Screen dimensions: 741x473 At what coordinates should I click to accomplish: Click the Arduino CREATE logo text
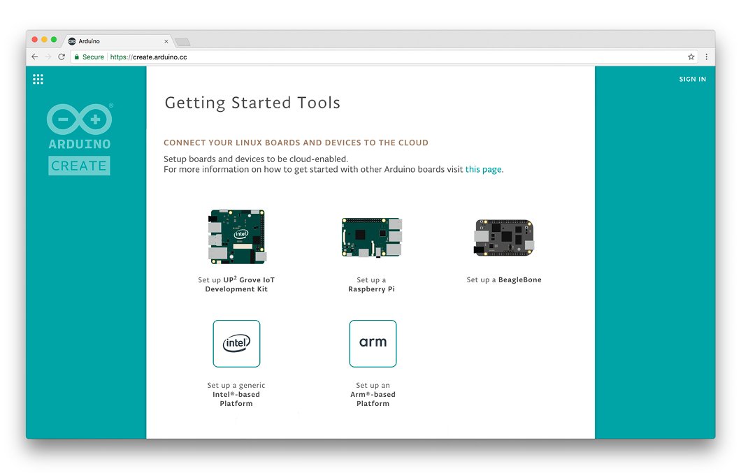coord(78,166)
